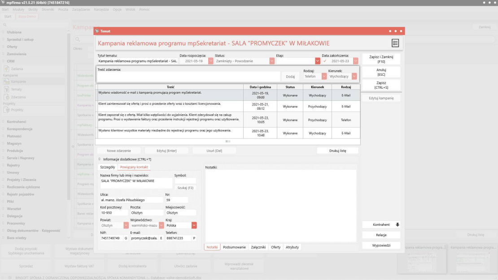The image size is (498, 280).
Task: Open the Pomoc menu
Action: coord(144,9)
